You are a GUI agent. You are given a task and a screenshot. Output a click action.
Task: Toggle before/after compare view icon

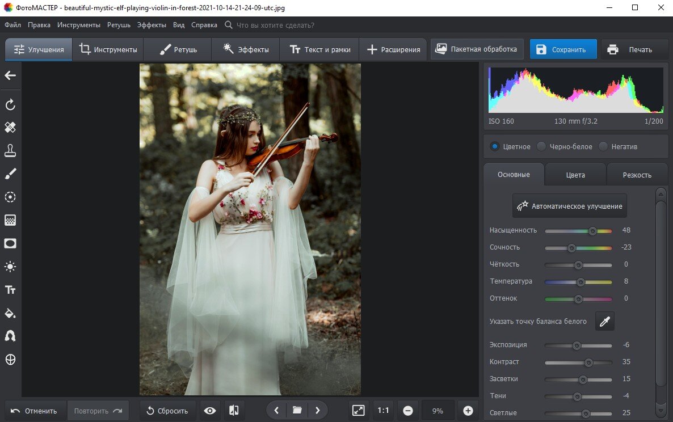234,411
